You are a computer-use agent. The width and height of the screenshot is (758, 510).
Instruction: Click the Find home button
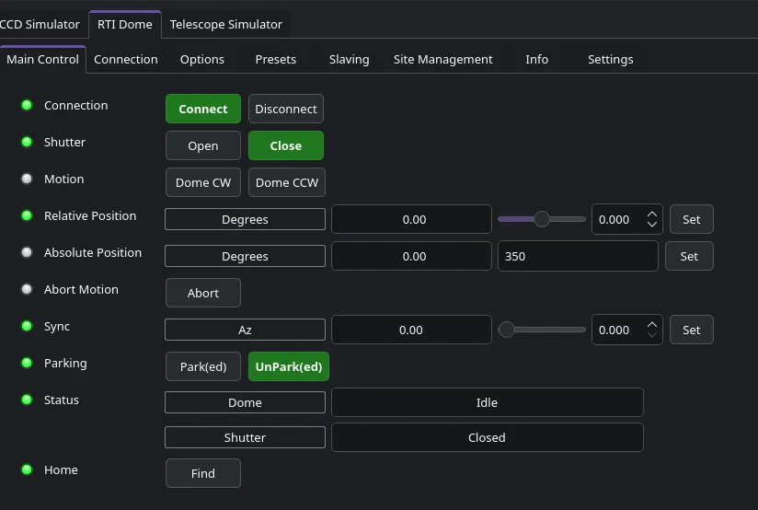click(x=203, y=473)
